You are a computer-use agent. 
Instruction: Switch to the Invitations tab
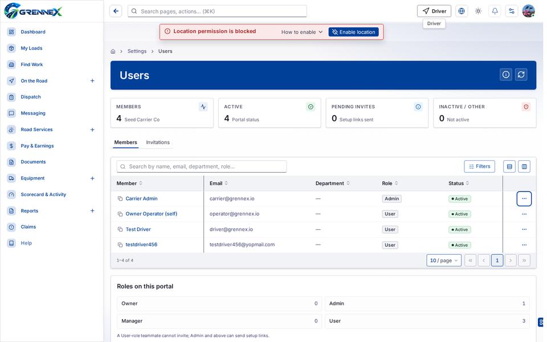click(x=158, y=142)
